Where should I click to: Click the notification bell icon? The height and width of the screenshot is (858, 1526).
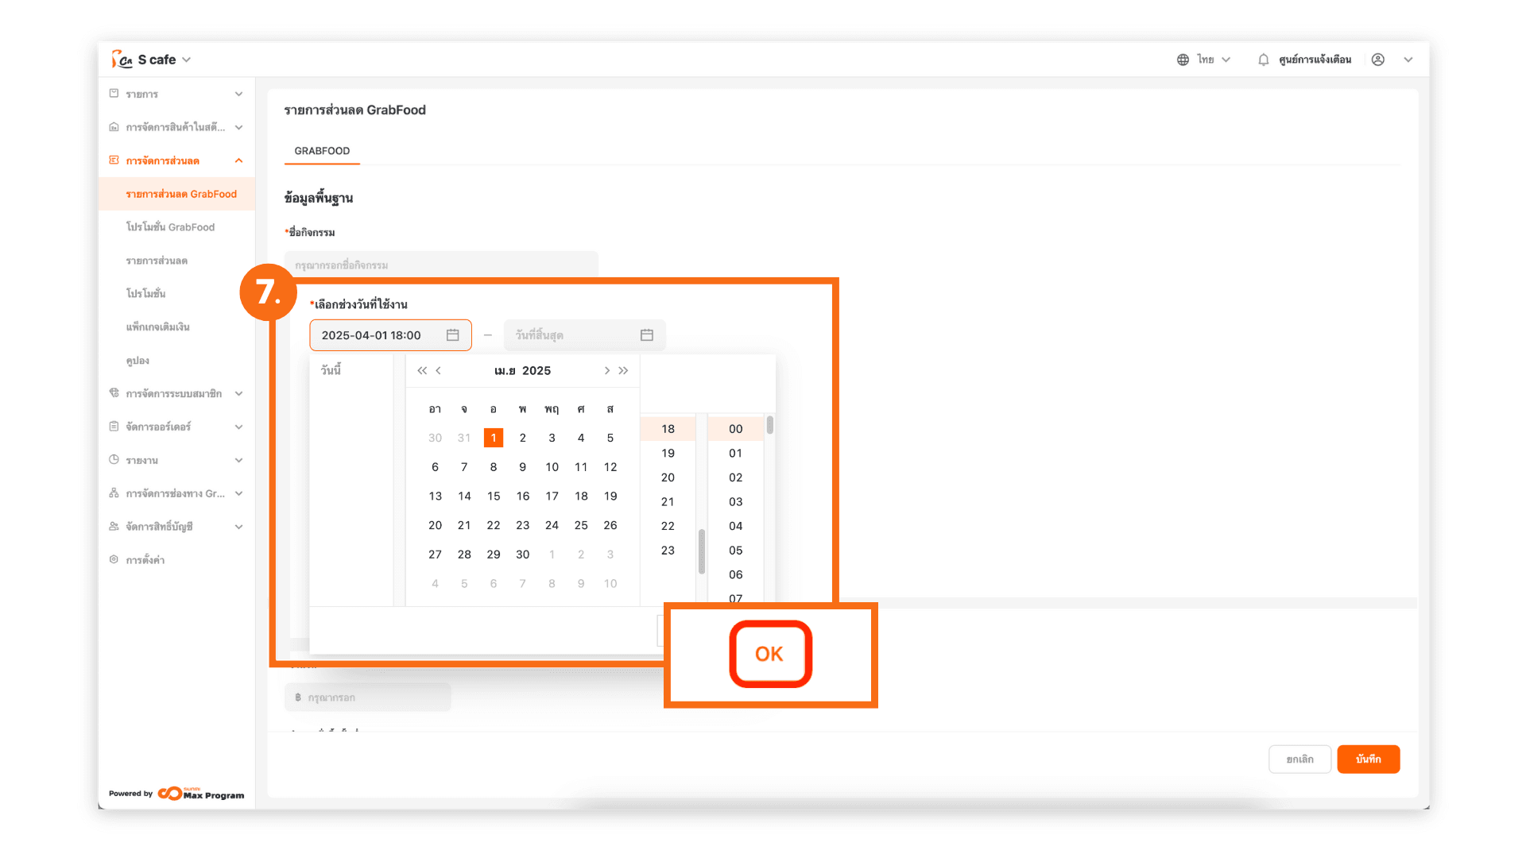click(x=1263, y=60)
